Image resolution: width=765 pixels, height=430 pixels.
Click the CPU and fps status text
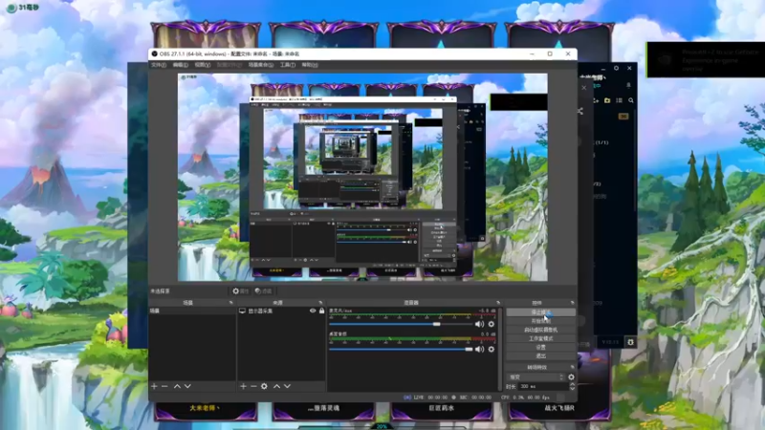[x=525, y=398]
